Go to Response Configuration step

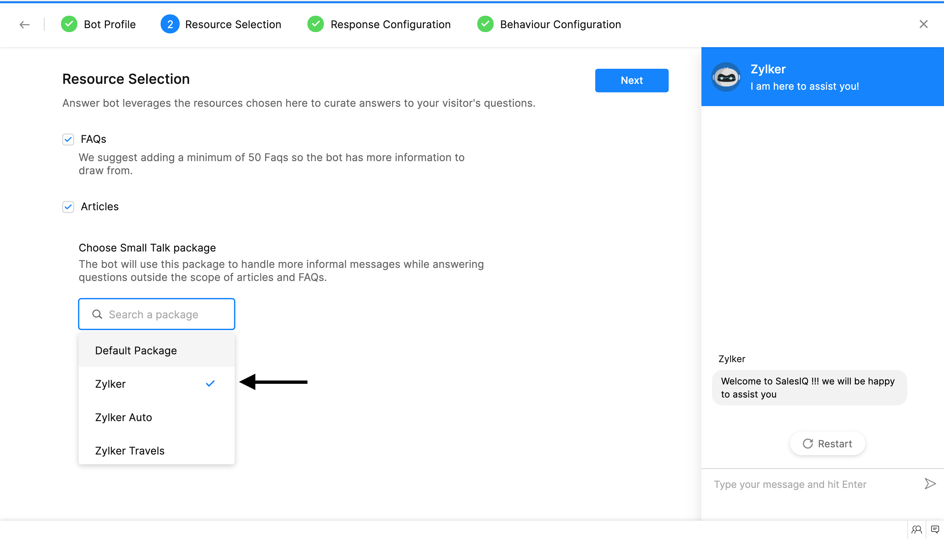point(390,25)
